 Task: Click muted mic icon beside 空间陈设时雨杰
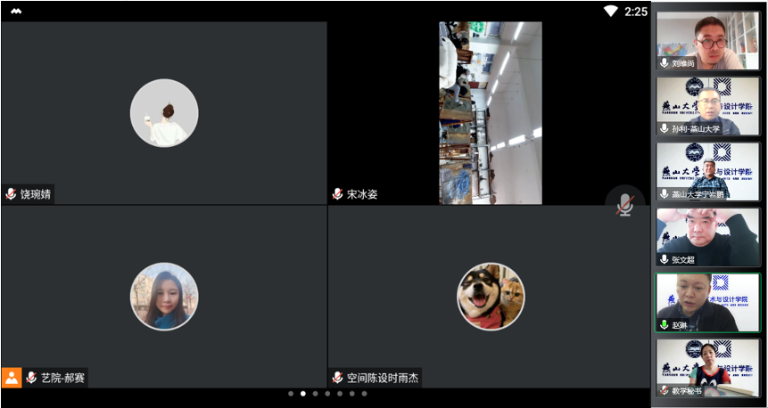338,378
